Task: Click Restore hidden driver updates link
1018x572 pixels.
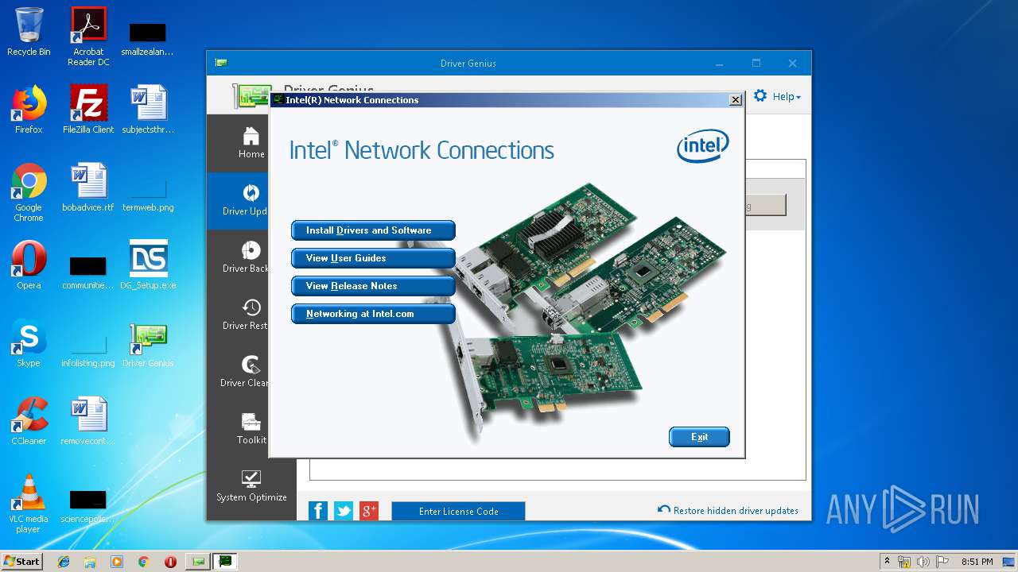Action: 728,511
